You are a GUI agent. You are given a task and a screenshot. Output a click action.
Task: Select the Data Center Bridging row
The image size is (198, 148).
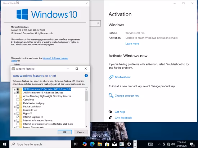[34, 103]
